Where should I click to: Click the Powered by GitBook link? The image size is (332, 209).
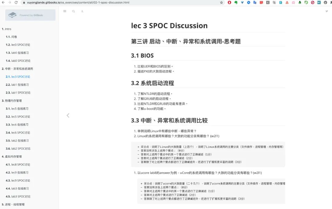click(x=30, y=15)
